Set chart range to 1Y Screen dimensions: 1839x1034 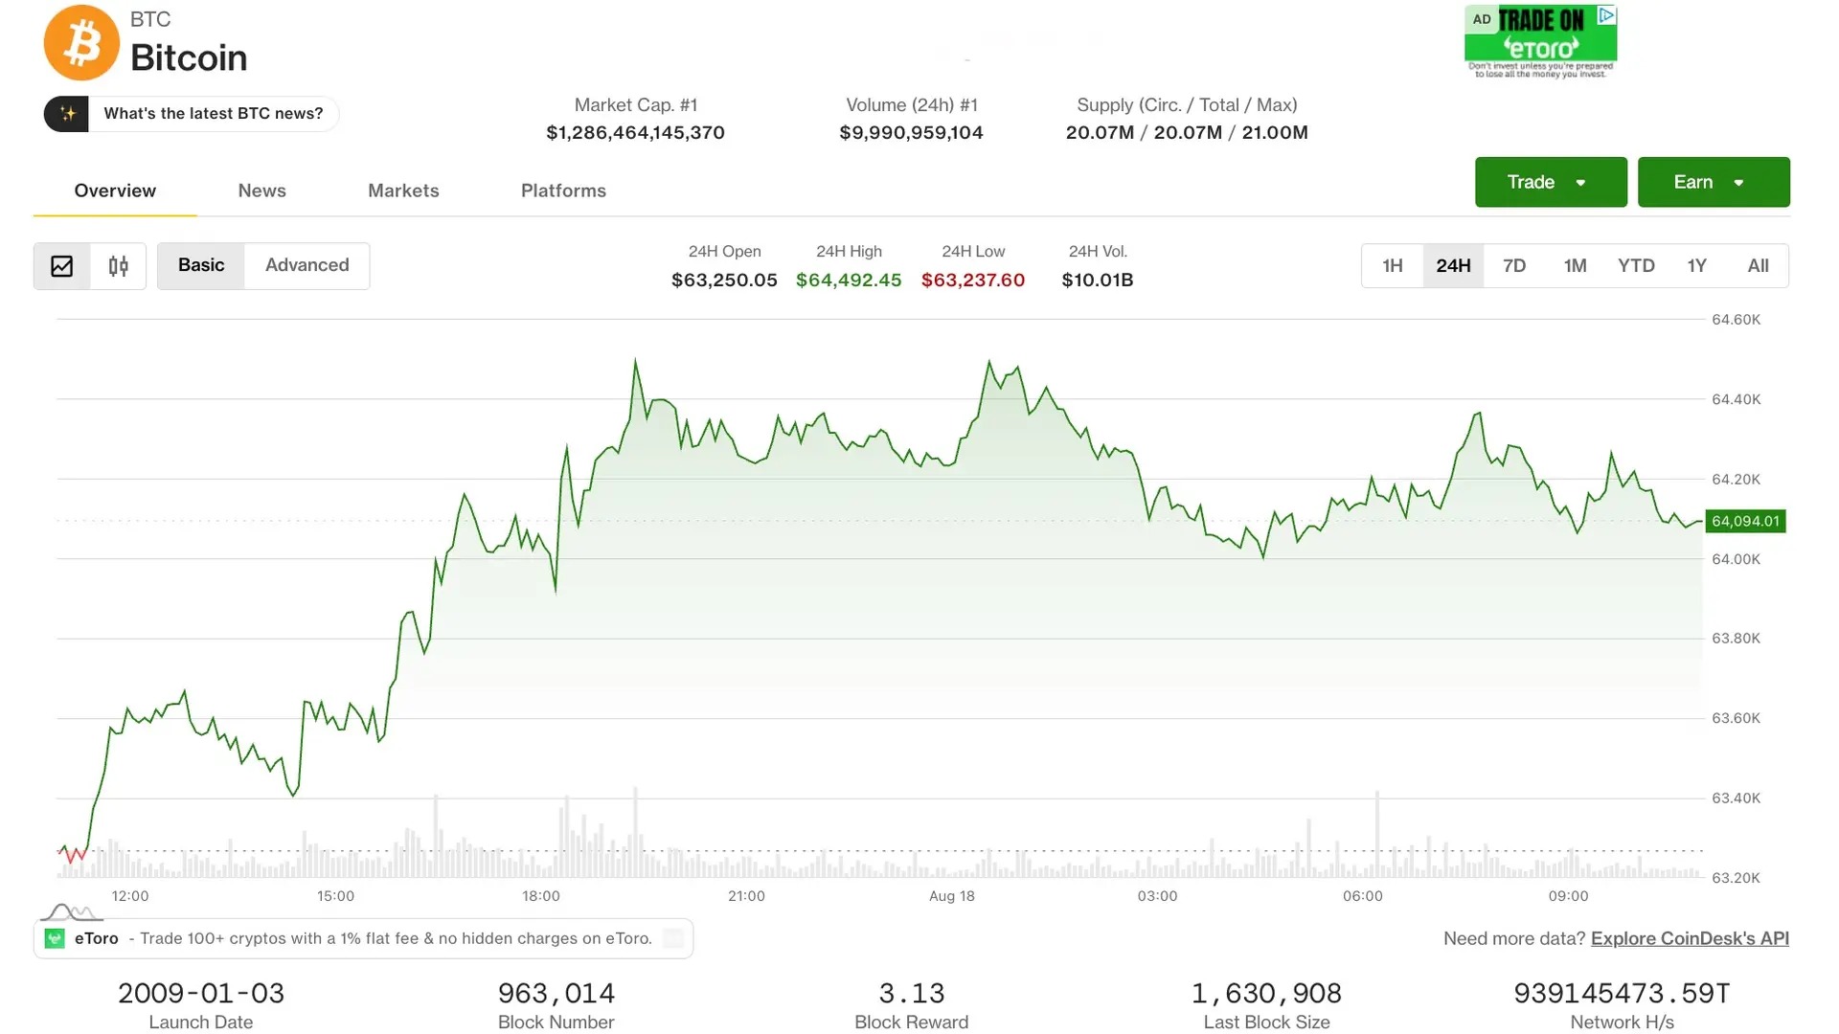click(1696, 265)
